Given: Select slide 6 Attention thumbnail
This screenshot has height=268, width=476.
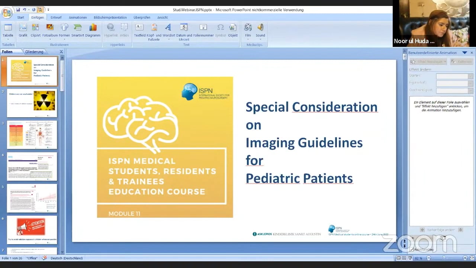Looking at the screenshot, I should pos(32,229).
